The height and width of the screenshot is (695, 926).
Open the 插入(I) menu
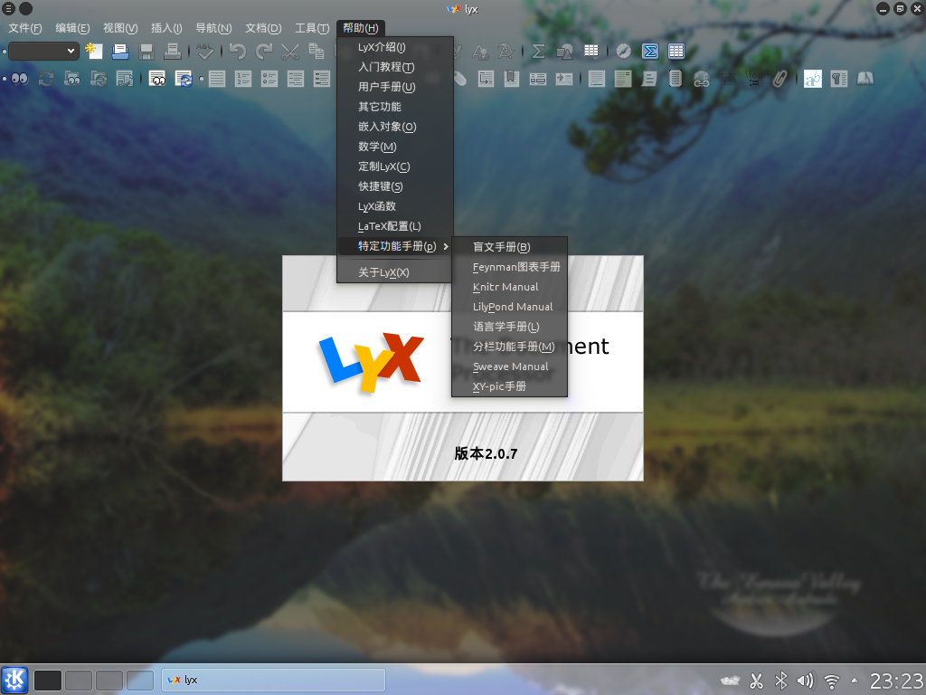(x=166, y=28)
